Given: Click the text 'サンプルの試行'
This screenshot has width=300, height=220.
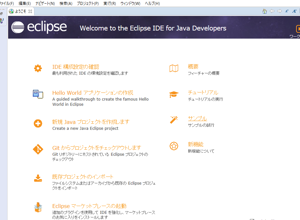Looking at the screenshot, I should [x=201, y=125].
